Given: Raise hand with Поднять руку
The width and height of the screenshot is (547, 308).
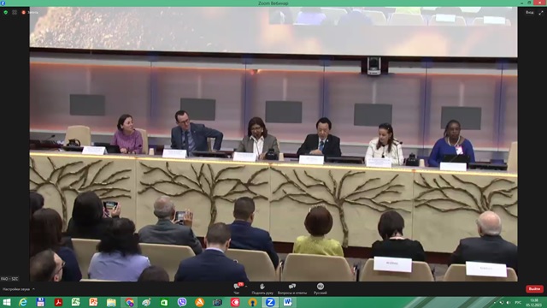Looking at the screenshot, I should tap(262, 288).
